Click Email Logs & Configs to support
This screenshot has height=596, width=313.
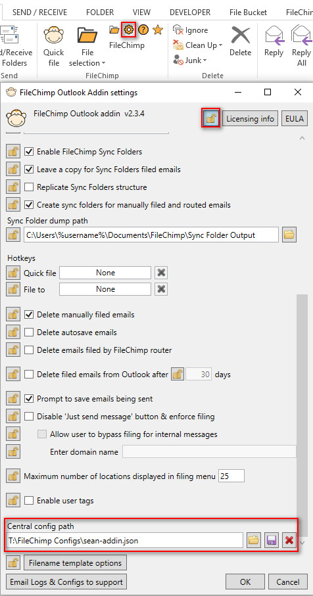pyautogui.click(x=66, y=582)
